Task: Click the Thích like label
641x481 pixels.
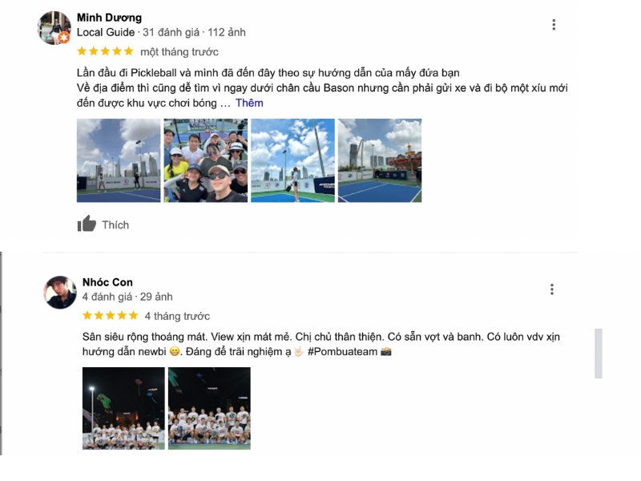Action: click(115, 225)
